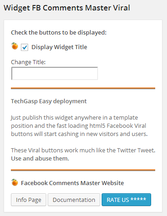The image size is (167, 216).
Task: Click the 'Just publish this widget anywhere' paragraph
Action: coord(79,126)
